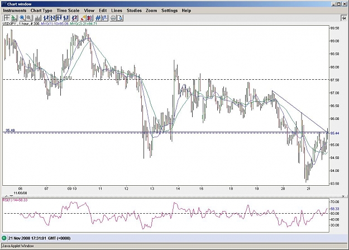Screen dimensions: 349x250
Task: Close the RSI study panel
Action: coord(343,196)
